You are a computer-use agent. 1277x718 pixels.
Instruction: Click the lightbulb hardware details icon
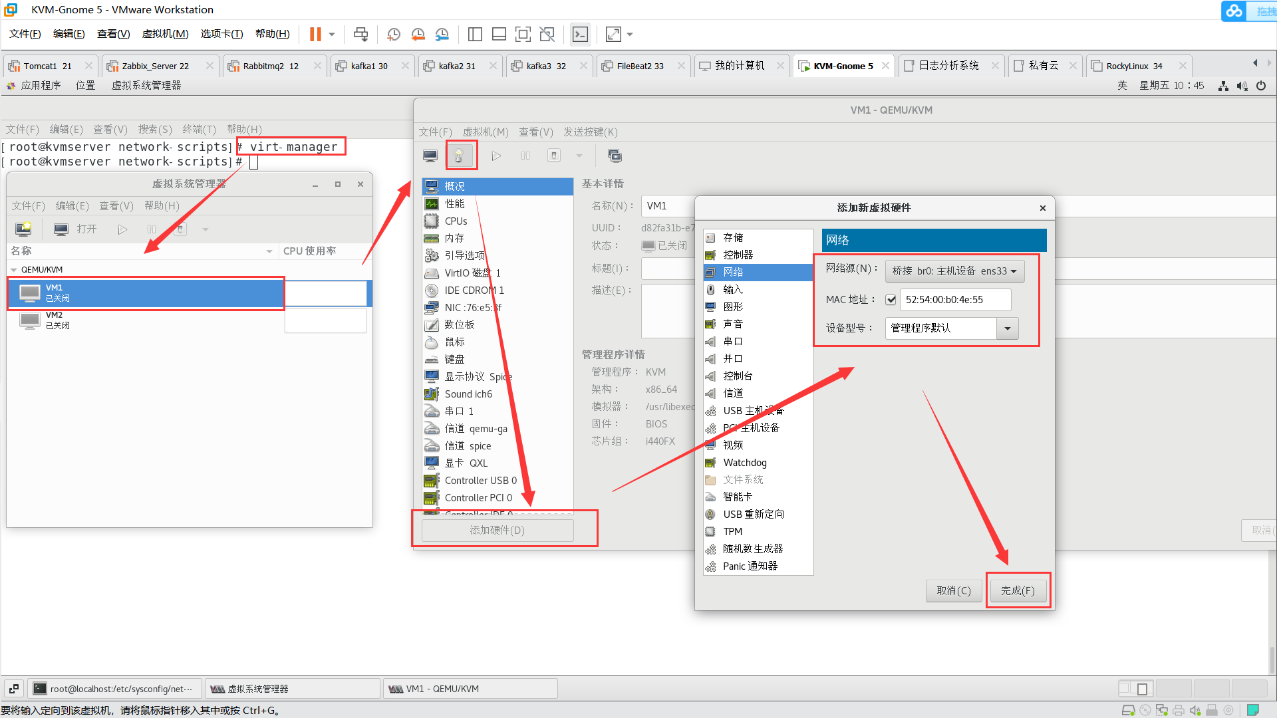pyautogui.click(x=459, y=156)
